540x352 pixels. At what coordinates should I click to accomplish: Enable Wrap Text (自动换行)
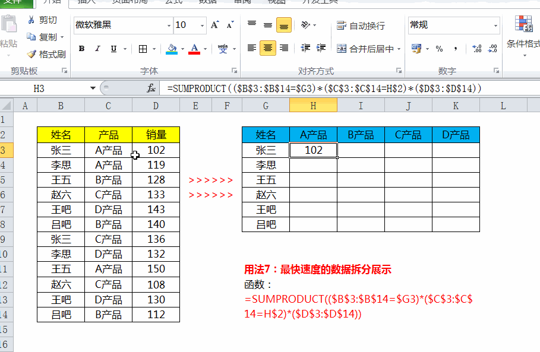click(x=361, y=26)
